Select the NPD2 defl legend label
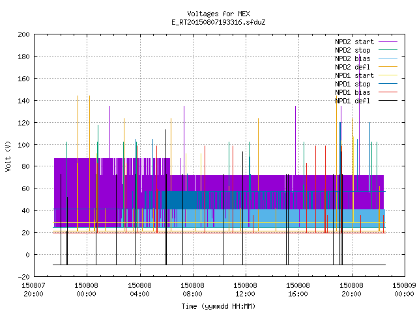The height and width of the screenshot is (312, 417). tap(352, 67)
